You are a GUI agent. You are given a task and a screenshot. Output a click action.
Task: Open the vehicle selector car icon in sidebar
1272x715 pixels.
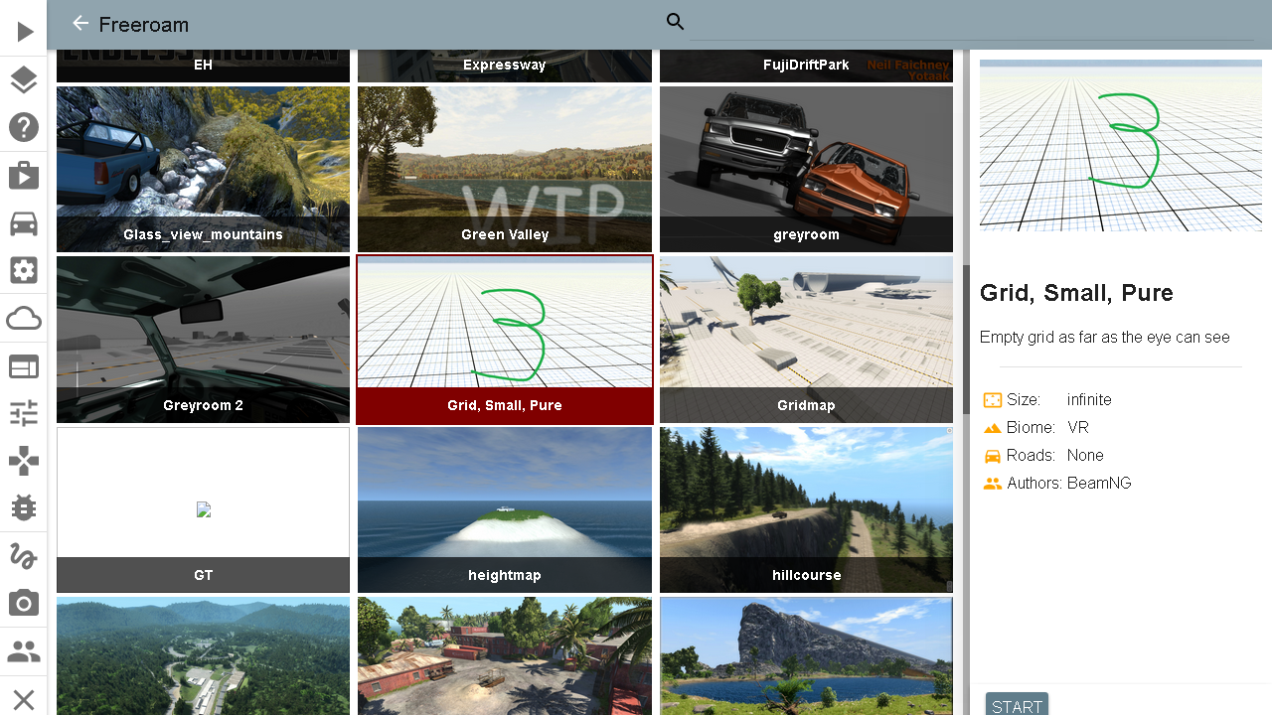[x=24, y=223]
